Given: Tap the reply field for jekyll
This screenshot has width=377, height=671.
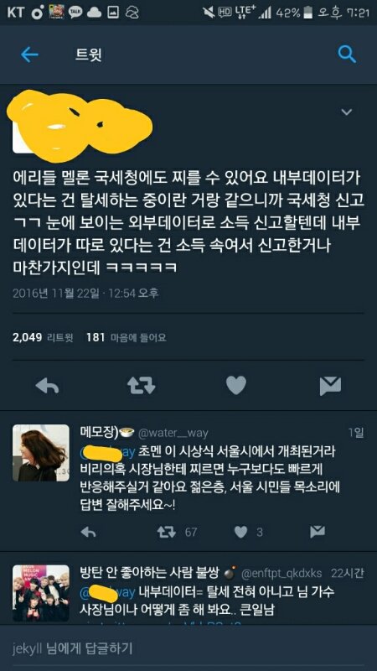Looking at the screenshot, I should click(188, 646).
